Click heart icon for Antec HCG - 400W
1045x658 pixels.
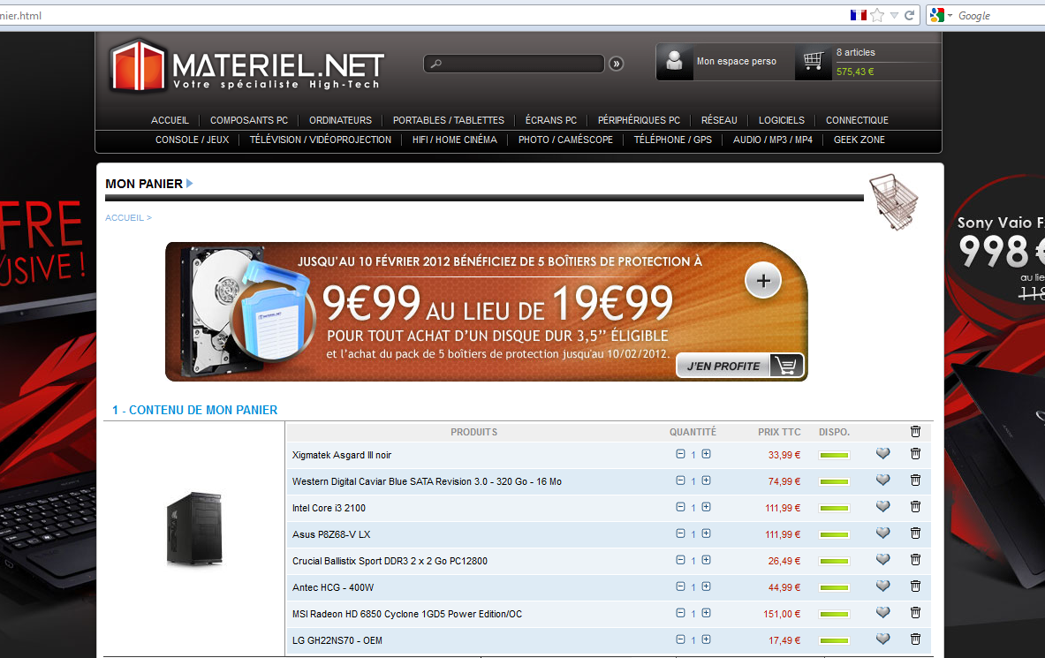pyautogui.click(x=882, y=586)
